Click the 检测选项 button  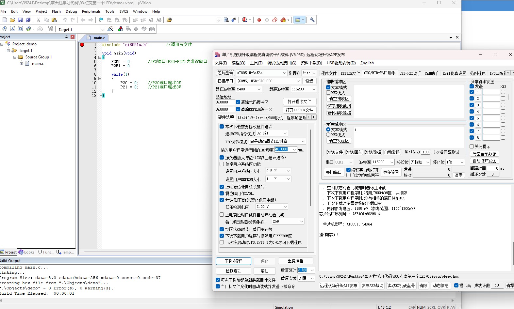pos(233,271)
